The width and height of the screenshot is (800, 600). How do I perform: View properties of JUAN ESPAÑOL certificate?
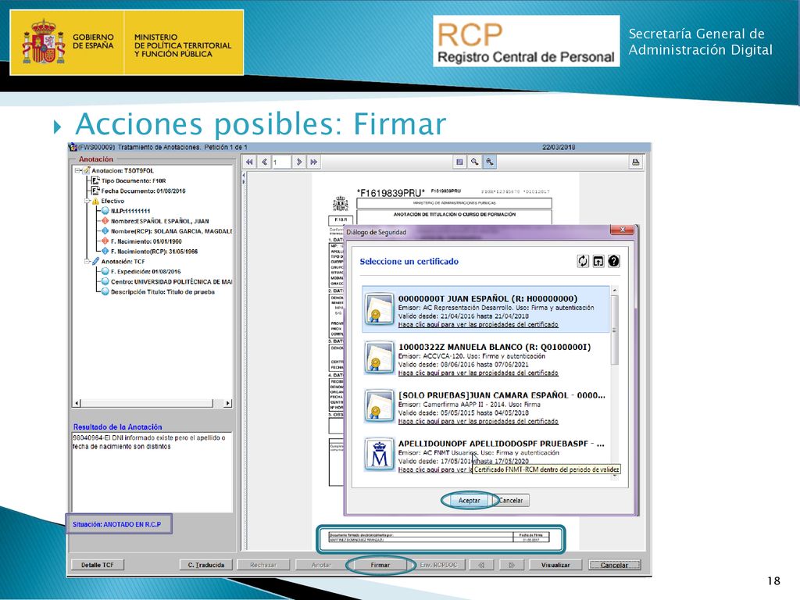pyautogui.click(x=478, y=324)
